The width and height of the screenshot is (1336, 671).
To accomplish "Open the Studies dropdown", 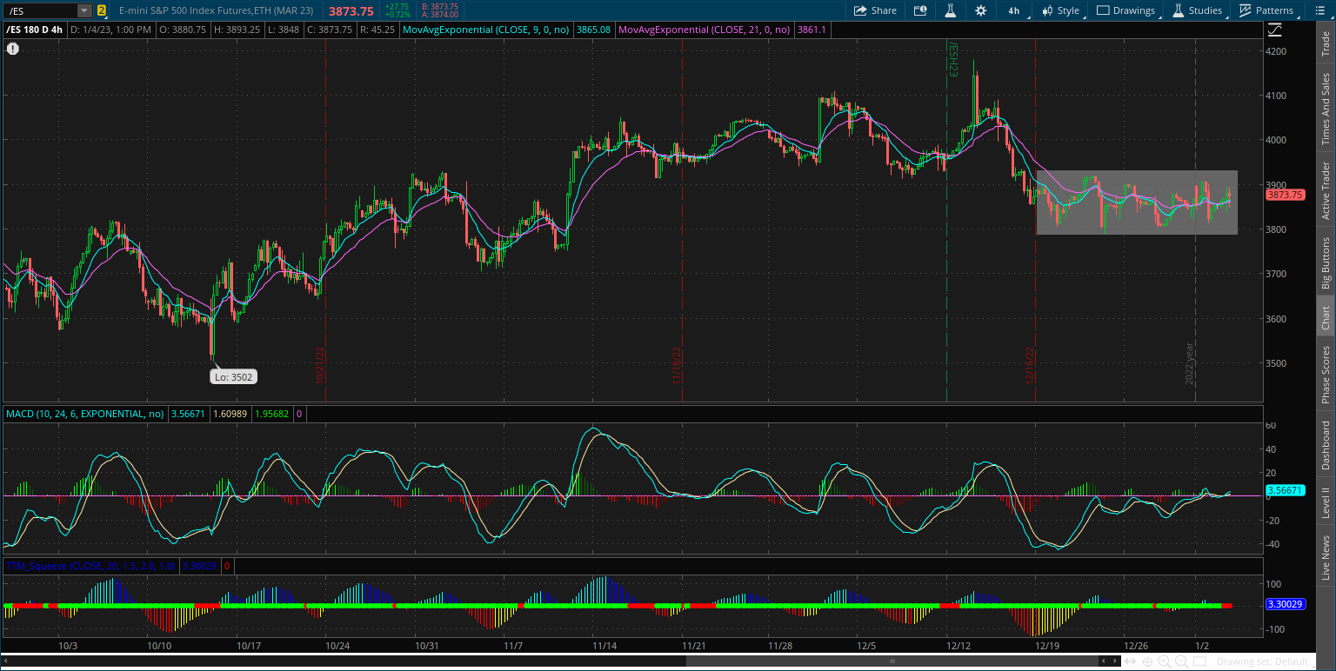I will pyautogui.click(x=1197, y=10).
